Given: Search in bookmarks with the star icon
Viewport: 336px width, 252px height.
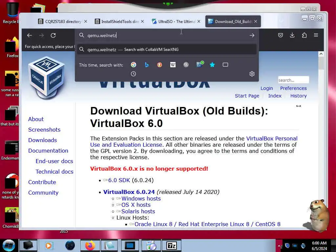Looking at the screenshot, I should click(212, 65).
